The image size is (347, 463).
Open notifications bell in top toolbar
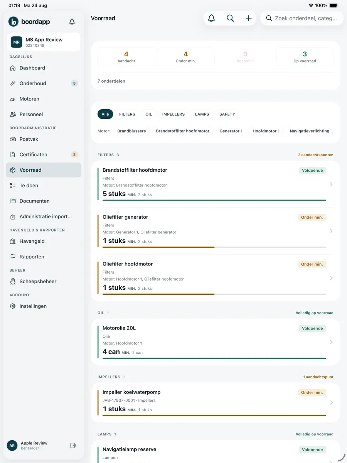tap(211, 18)
